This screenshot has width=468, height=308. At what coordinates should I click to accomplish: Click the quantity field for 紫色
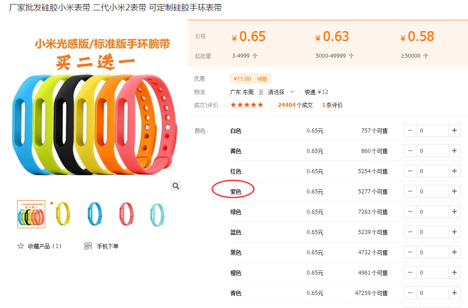pos(432,191)
